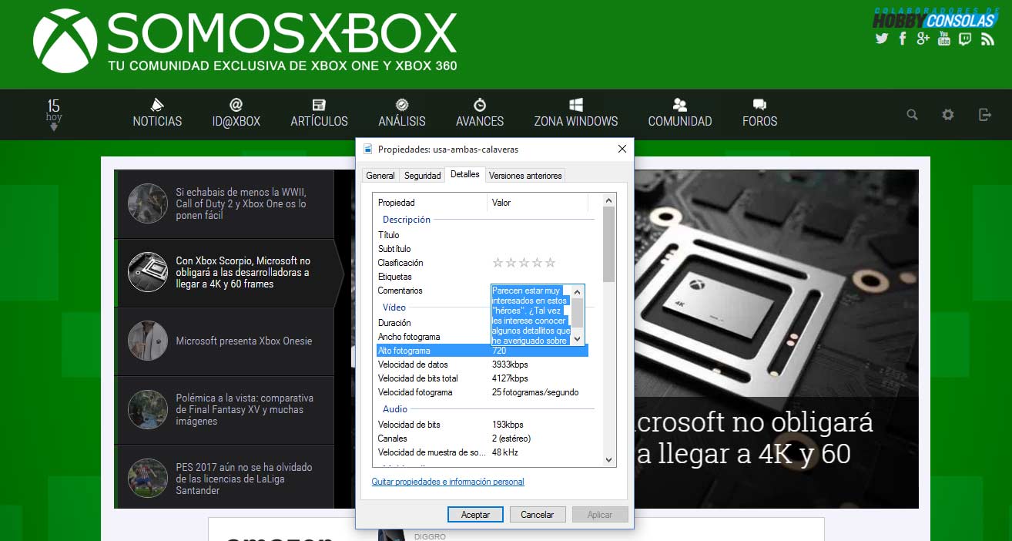This screenshot has width=1012, height=541.
Task: Click 'Quitar propiedades e información personal' link
Action: 448,482
